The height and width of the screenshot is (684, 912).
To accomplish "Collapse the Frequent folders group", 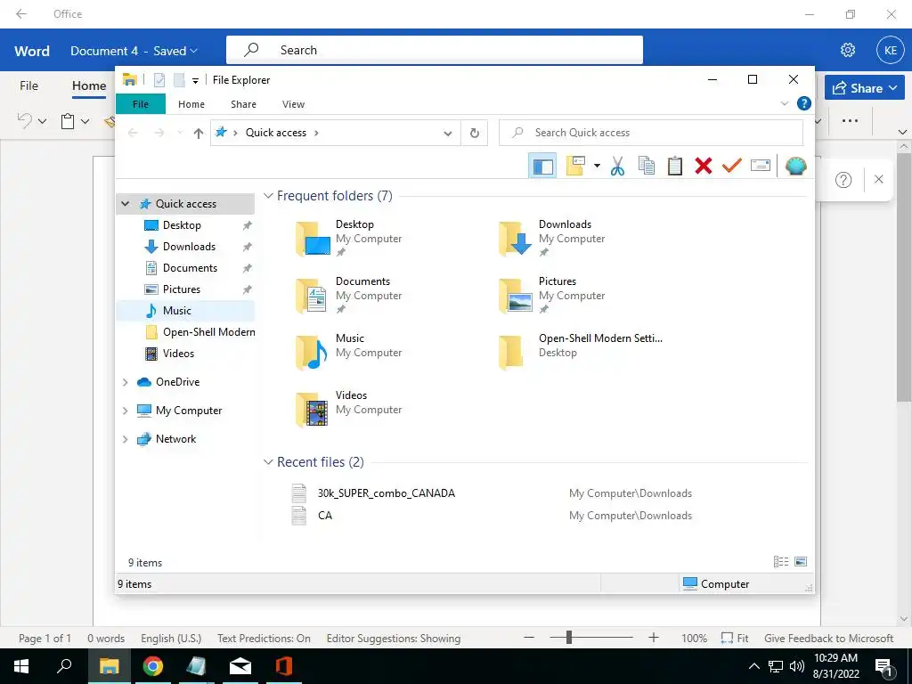I will tap(268, 196).
